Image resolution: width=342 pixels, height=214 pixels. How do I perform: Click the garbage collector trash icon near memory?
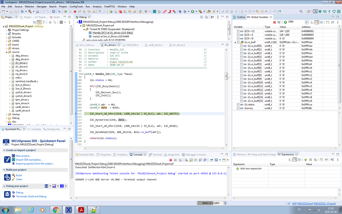pos(225,203)
